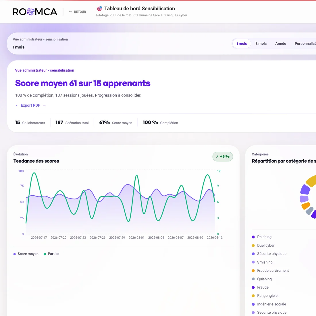316x316 pixels.
Task: Click the yellow donut chart segment
Action: coord(312,181)
